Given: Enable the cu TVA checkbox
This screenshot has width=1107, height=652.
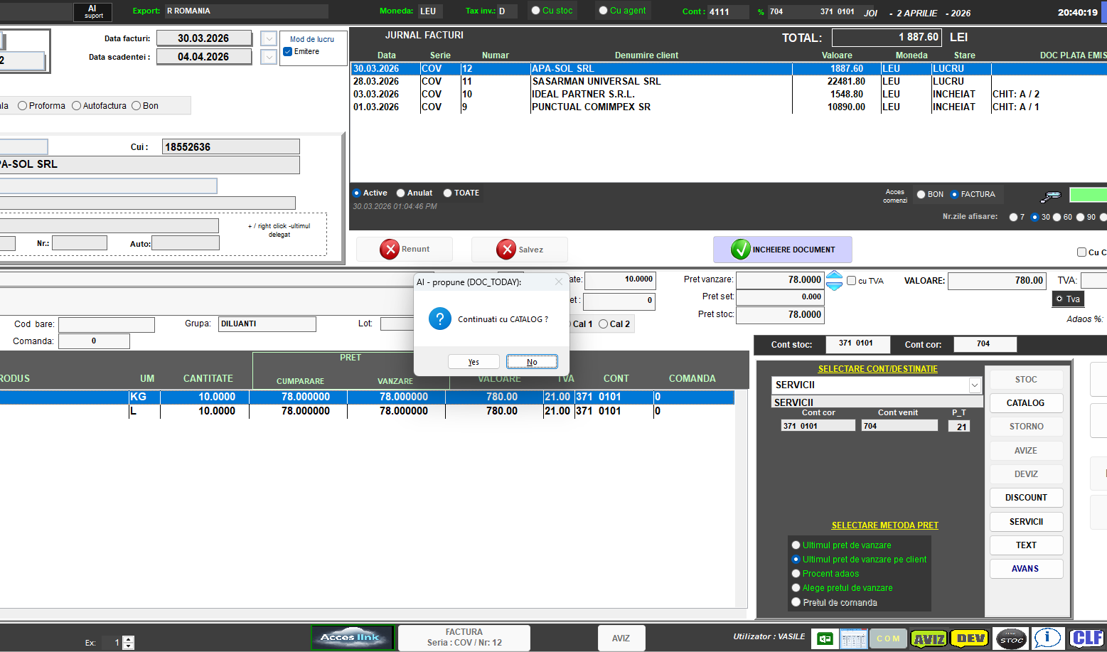Looking at the screenshot, I should pyautogui.click(x=851, y=280).
